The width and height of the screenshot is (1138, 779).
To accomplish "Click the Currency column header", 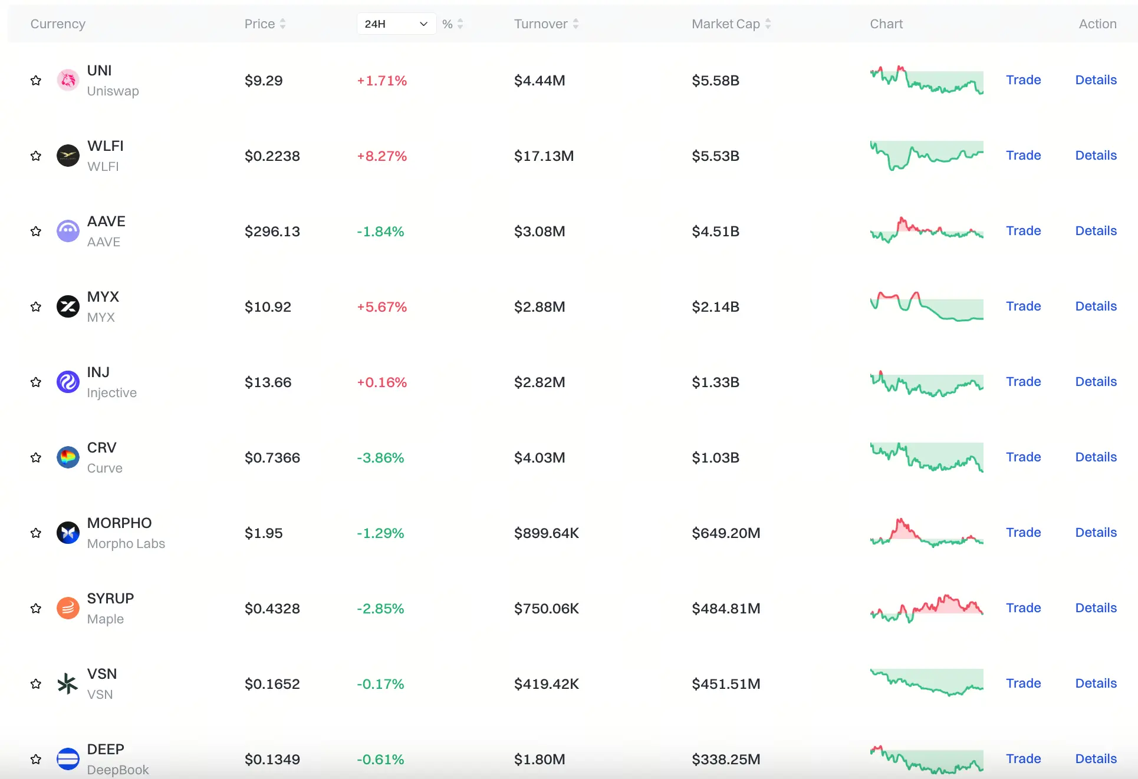I will pyautogui.click(x=58, y=24).
